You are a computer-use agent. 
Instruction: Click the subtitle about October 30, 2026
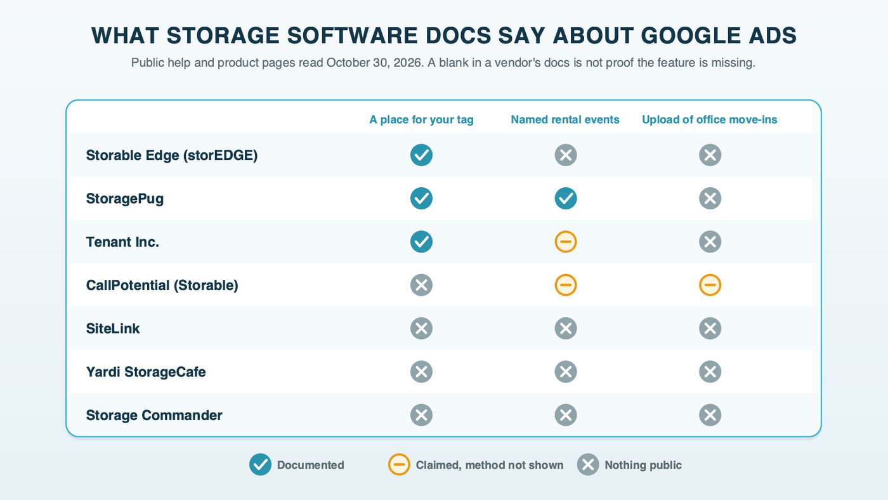pos(443,63)
